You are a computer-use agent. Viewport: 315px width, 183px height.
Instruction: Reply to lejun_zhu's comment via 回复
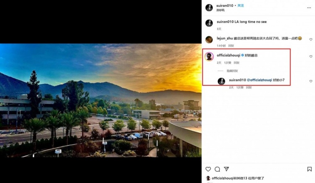(231, 45)
